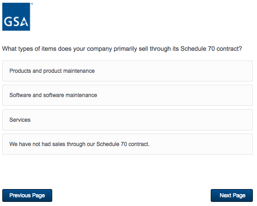The width and height of the screenshot is (257, 206).
Task: Click the 'Products and product maintenance' label text
Action: click(52, 71)
